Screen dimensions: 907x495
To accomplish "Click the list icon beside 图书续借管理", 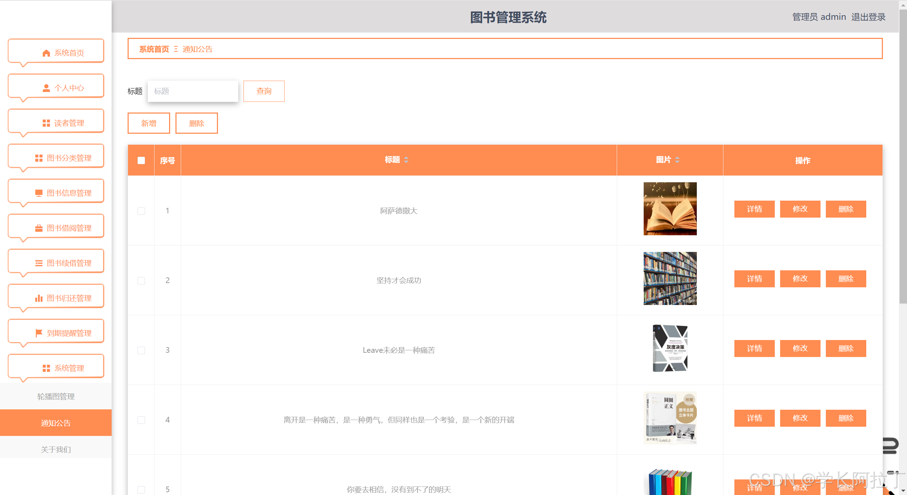I will [39, 263].
